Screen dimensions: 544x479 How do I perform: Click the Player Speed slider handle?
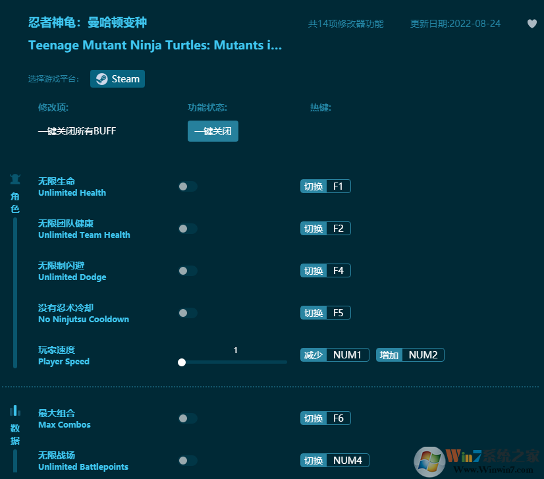coord(182,362)
